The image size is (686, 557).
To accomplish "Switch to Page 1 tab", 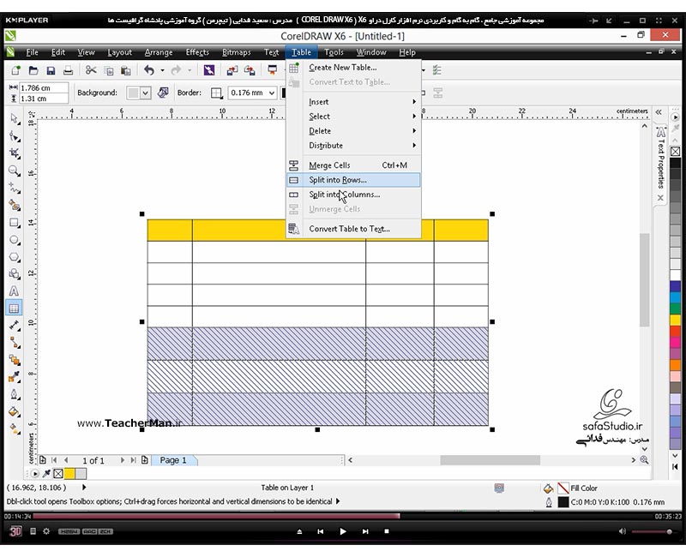I will pos(173,460).
